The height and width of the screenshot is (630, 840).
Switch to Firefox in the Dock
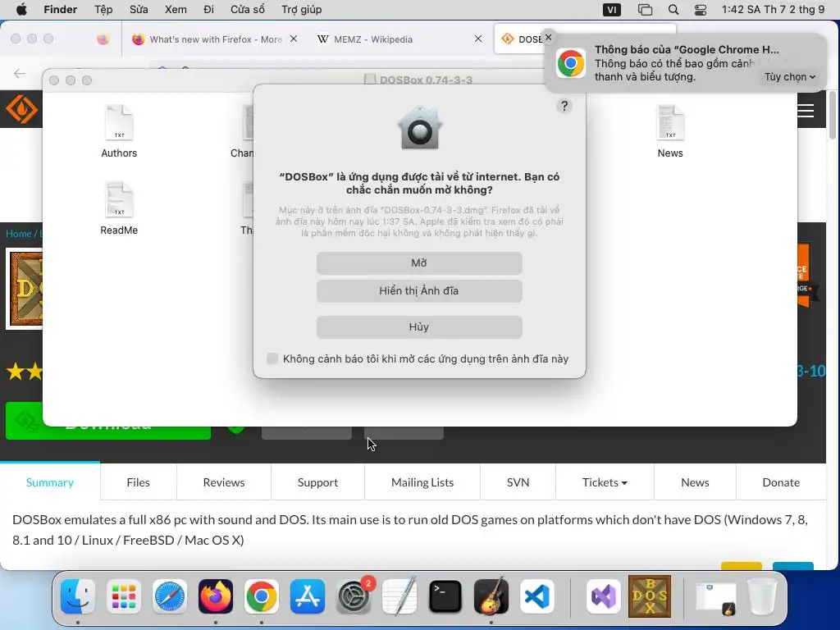[216, 596]
